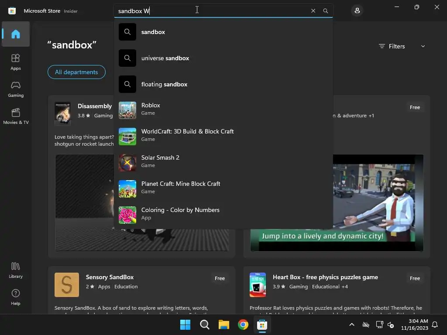447x335 pixels.
Task: Select 'universe sandbox' suggestion
Action: click(x=223, y=58)
